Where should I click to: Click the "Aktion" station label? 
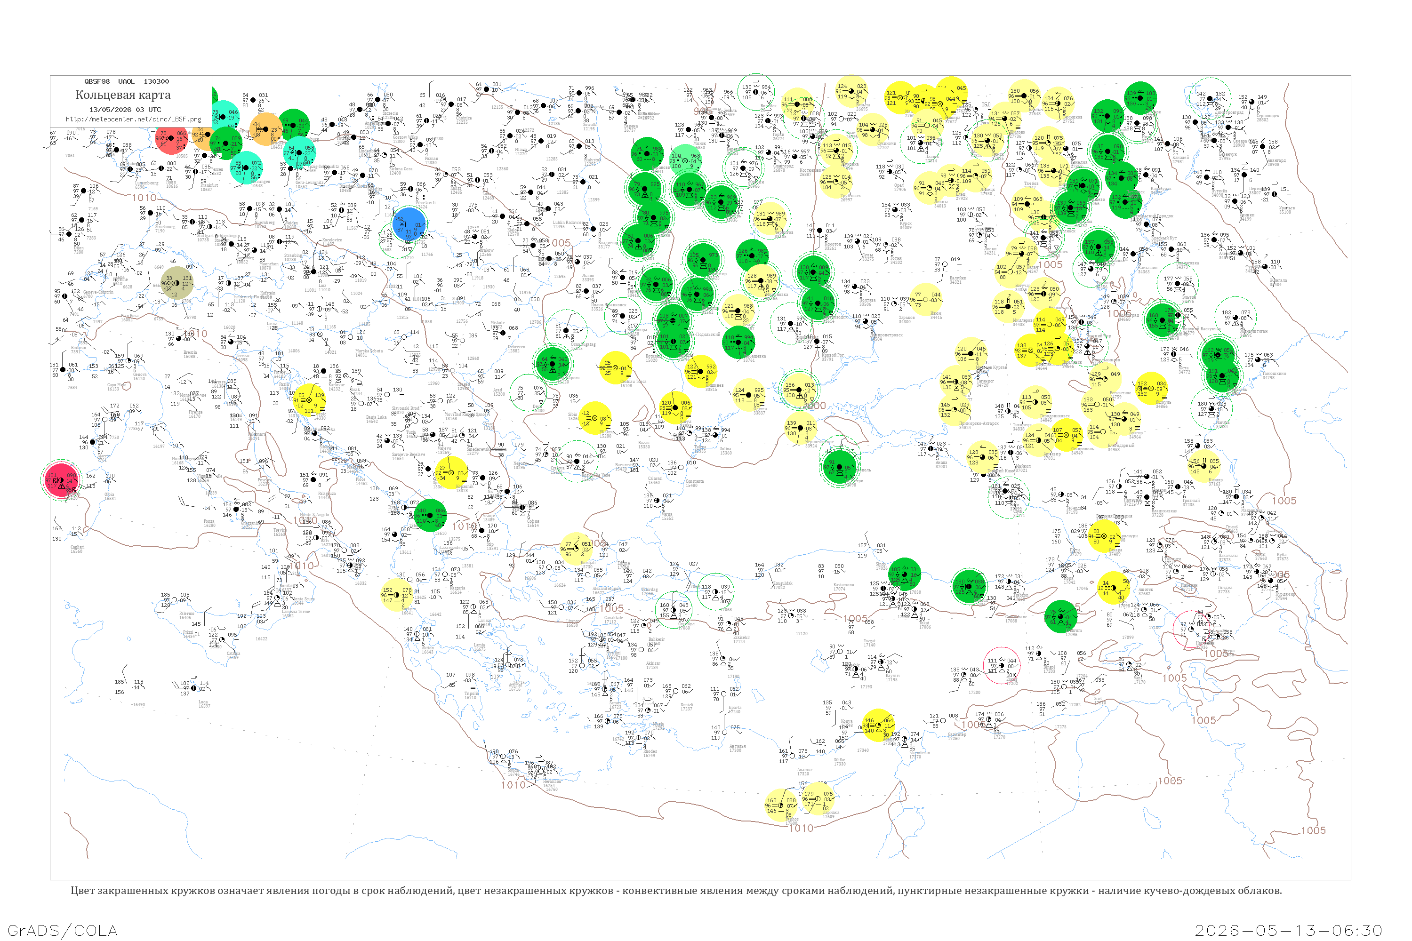(x=427, y=647)
